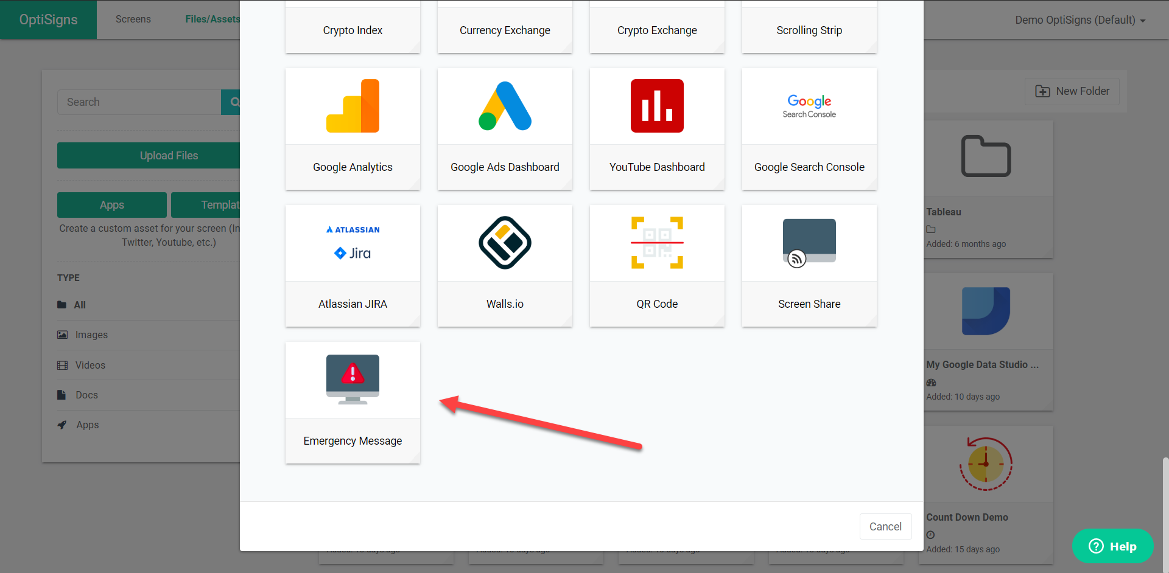Choose the Currency Exchange card
The width and height of the screenshot is (1169, 573).
point(505,27)
